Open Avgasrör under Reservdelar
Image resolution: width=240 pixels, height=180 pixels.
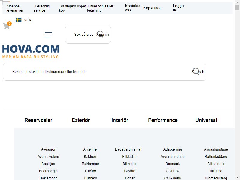click(x=48, y=149)
